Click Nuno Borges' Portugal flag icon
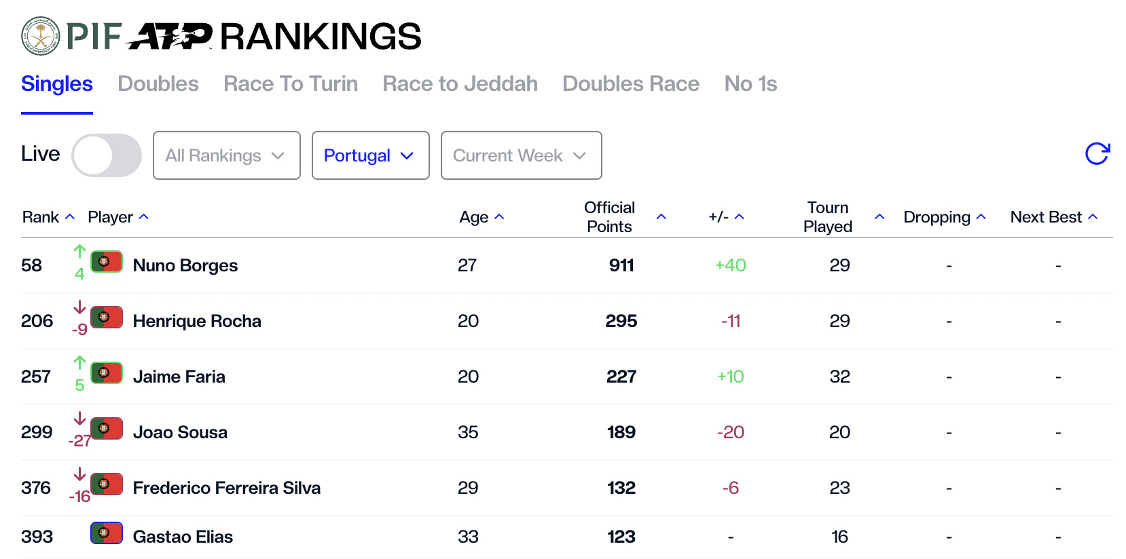This screenshot has height=559, width=1126. click(x=107, y=261)
